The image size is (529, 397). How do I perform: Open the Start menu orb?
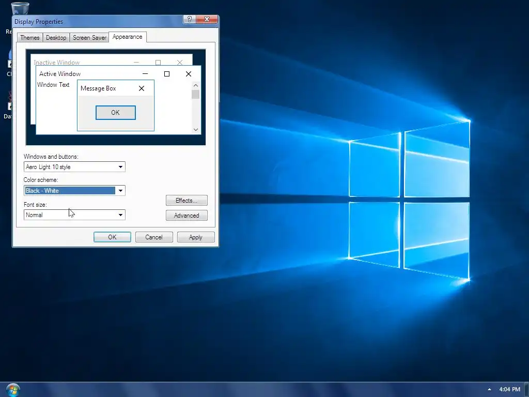pyautogui.click(x=13, y=390)
